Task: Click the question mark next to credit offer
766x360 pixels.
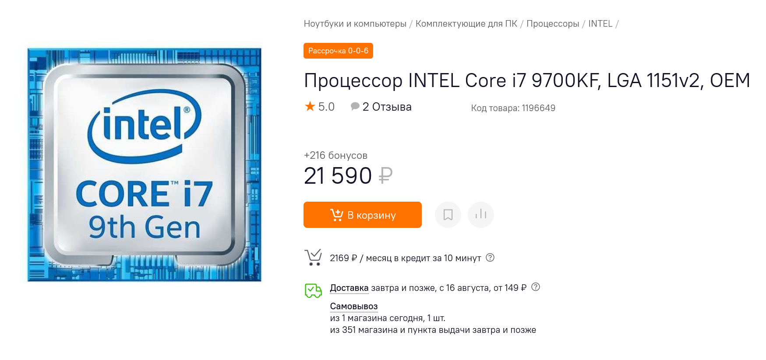Action: pos(490,258)
